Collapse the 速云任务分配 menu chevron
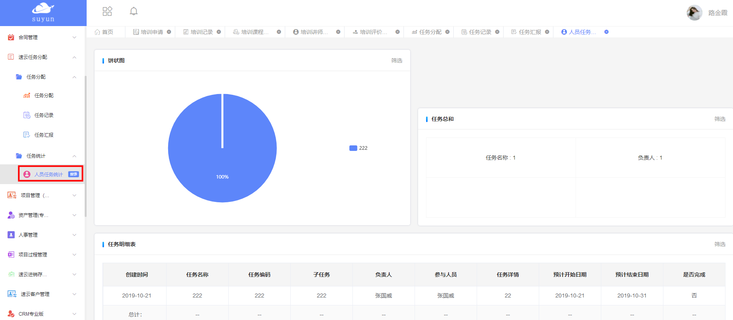Screen dimensions: 733x320 (x=74, y=57)
